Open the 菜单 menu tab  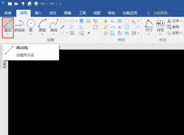8,13
